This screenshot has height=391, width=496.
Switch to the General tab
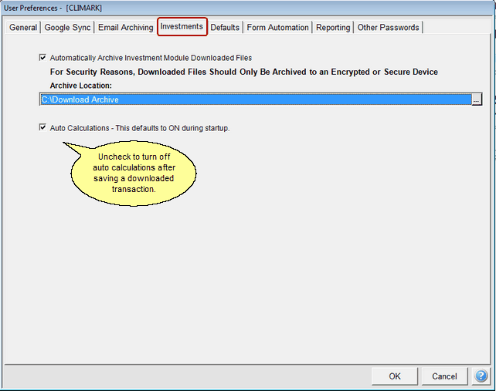[23, 28]
